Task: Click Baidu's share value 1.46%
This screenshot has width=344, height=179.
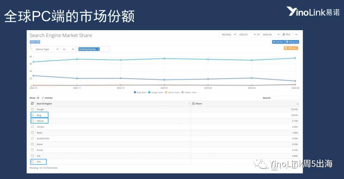Action: point(295,133)
